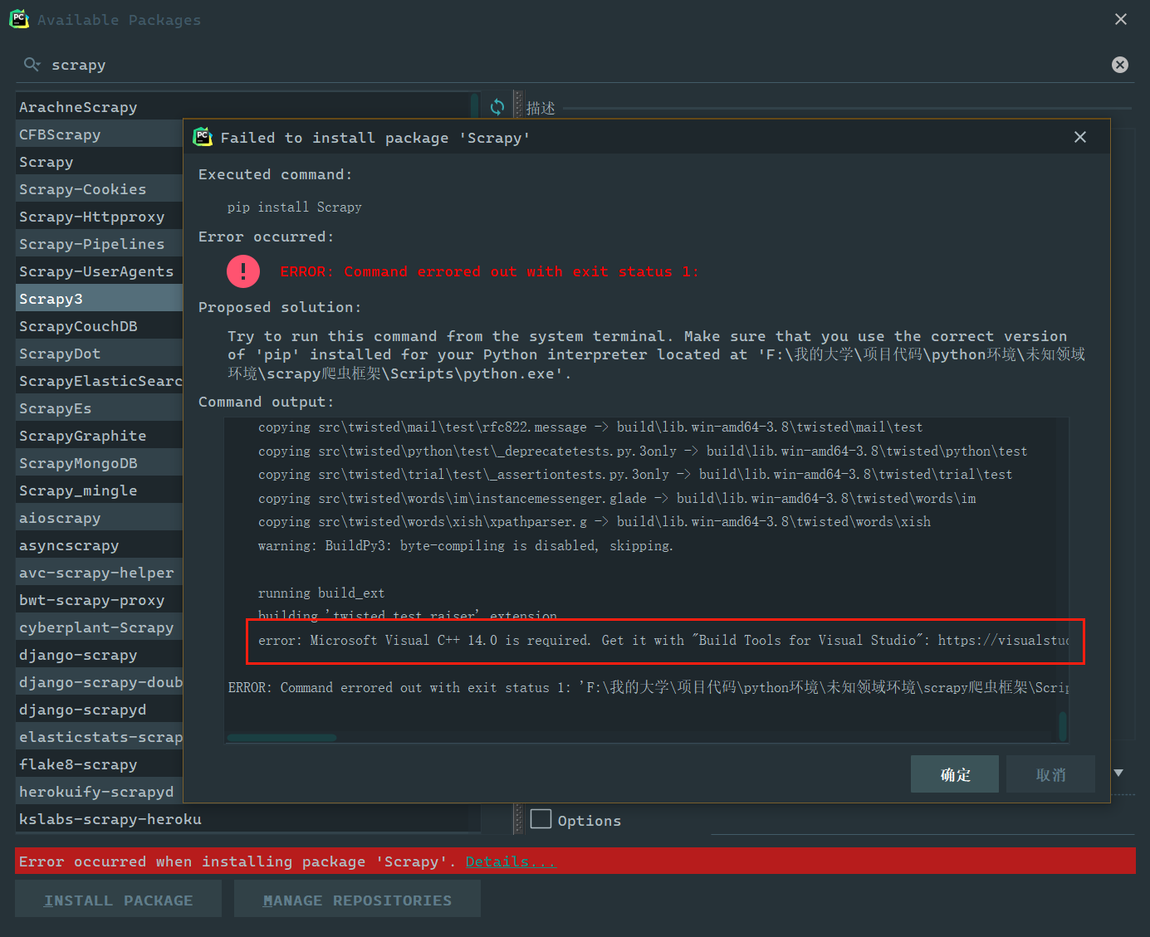Close the Failed to install dialog
Screen dimensions: 1150x937
pos(1080,137)
